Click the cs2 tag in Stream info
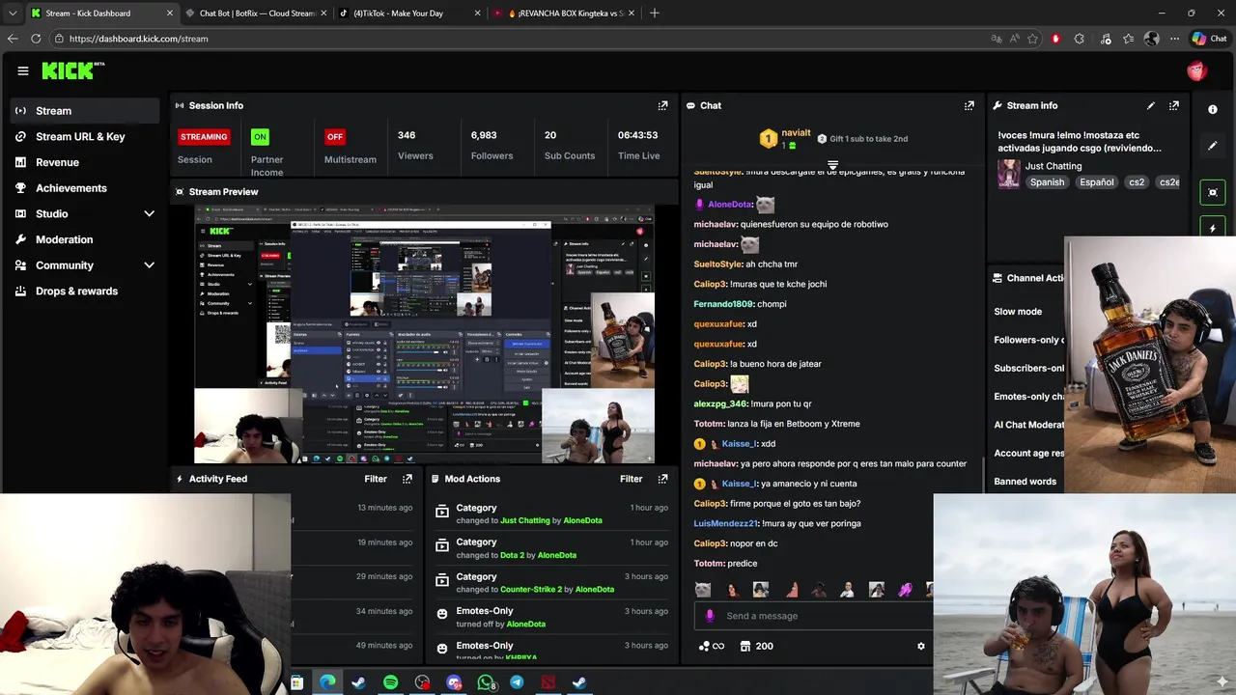Screen dimensions: 1236x695 point(1137,182)
